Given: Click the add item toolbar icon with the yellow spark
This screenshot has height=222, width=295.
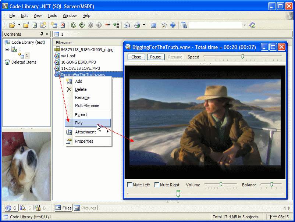Looking at the screenshot, I should pyautogui.click(x=54, y=25).
